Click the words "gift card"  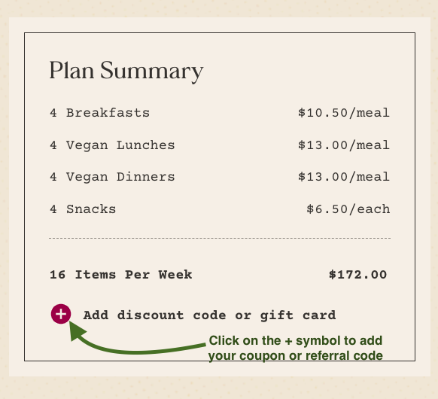298,315
